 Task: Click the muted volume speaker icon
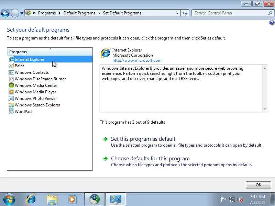pyautogui.click(x=240, y=200)
